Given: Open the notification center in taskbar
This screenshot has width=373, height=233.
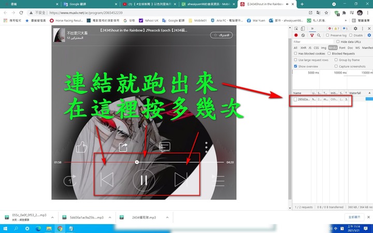Looking at the screenshot, I should pos(366,229).
